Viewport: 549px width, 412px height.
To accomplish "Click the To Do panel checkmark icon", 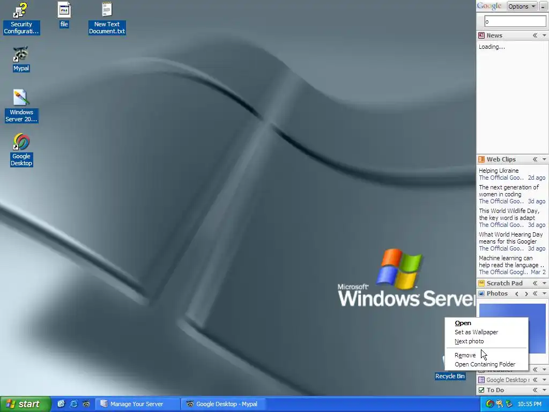I will pos(481,390).
